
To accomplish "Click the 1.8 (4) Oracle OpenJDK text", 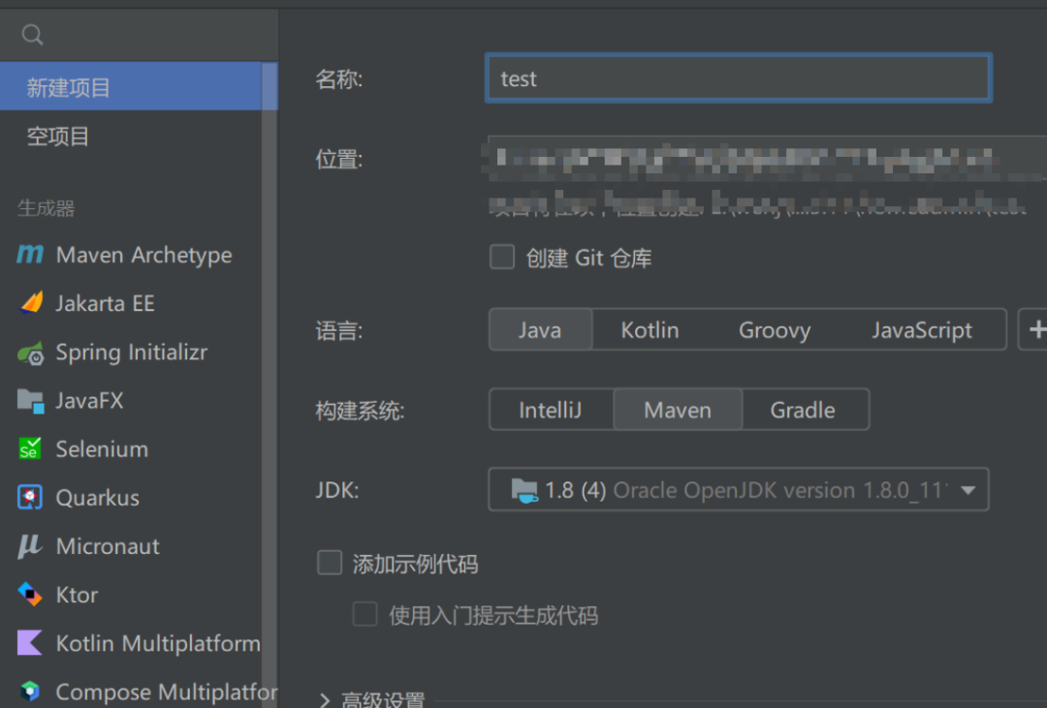I will [x=746, y=490].
